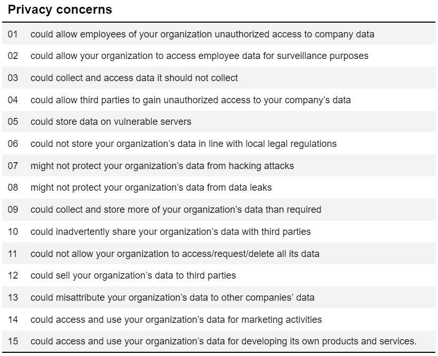The width and height of the screenshot is (438, 356).
Task: Select row 10 about inadvertently sharing data
Action: tap(219, 232)
